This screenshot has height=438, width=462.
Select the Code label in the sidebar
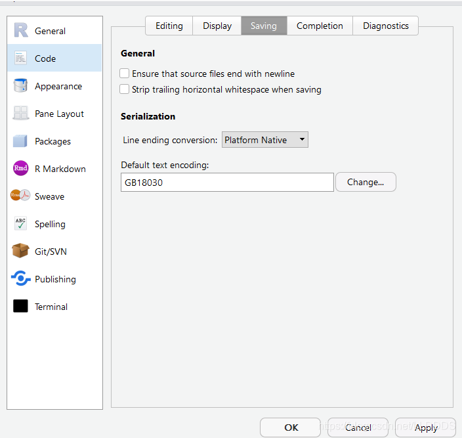(x=45, y=58)
